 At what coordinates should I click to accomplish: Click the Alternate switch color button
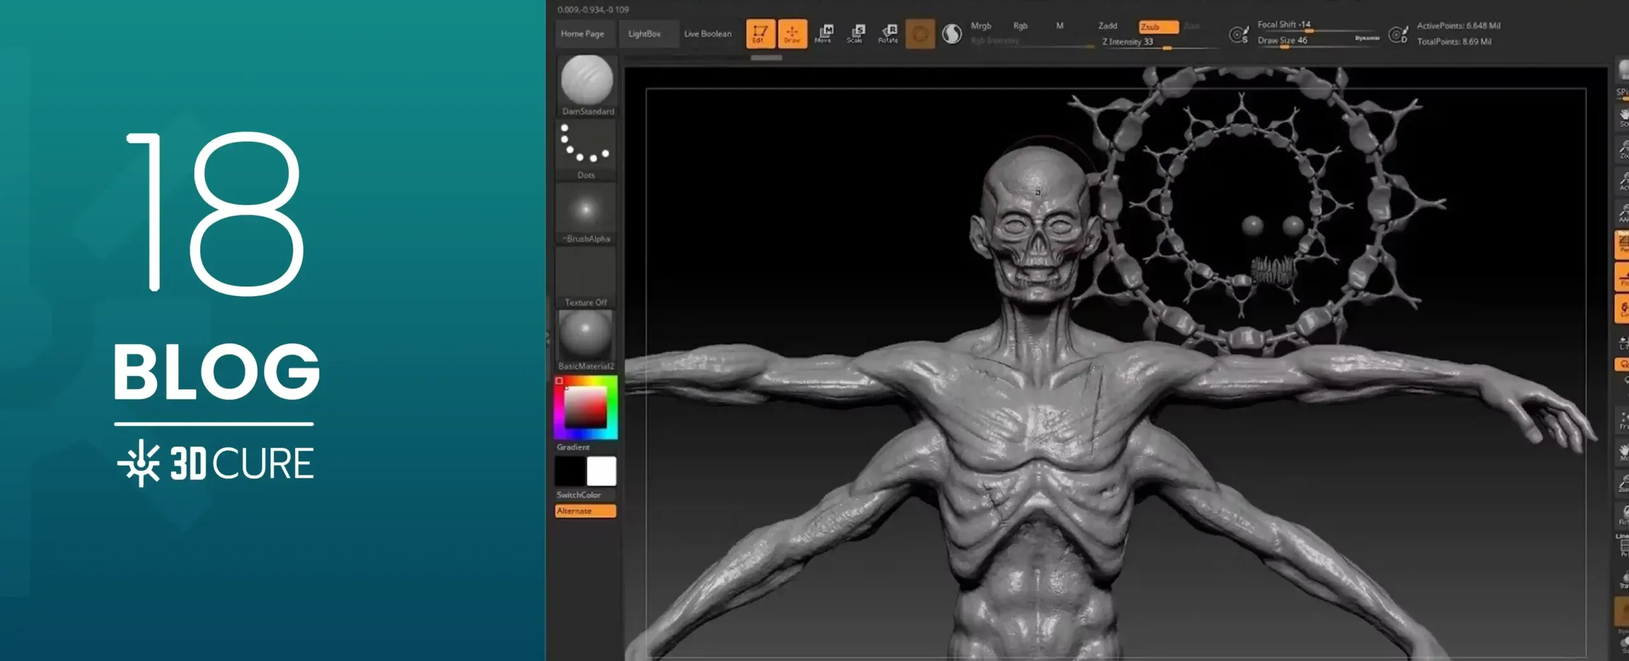tap(585, 510)
